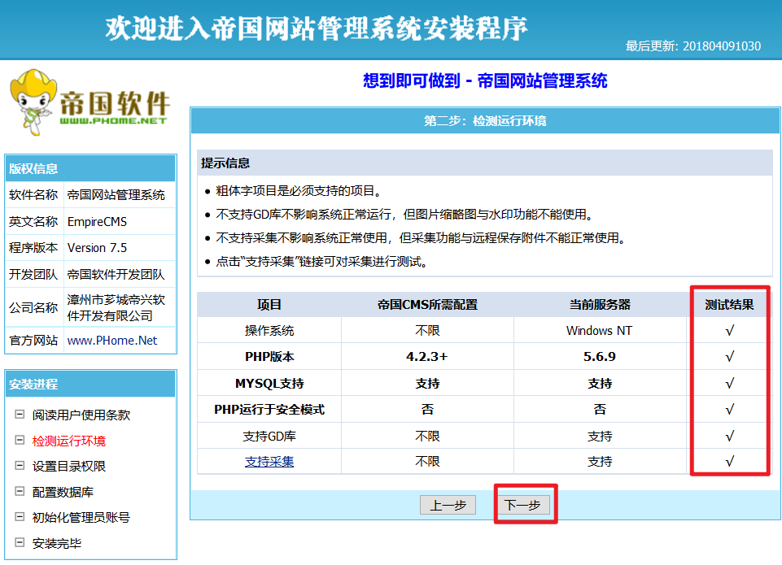Click the 第二步：检测运行环境 step title
Screen dimensions: 782x565
[485, 121]
